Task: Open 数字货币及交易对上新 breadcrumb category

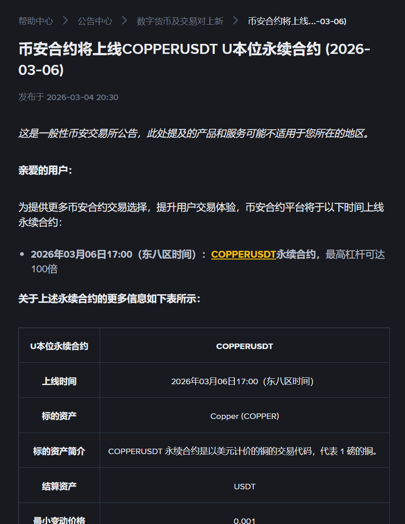Action: click(x=180, y=21)
